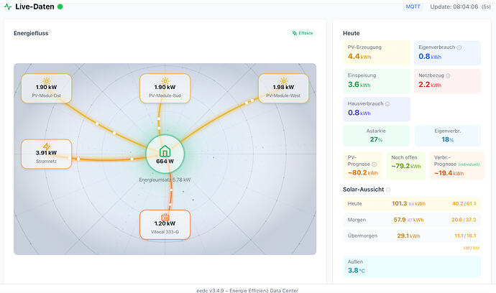Click the Außen 3.8 °C temperature tile

pyautogui.click(x=412, y=266)
